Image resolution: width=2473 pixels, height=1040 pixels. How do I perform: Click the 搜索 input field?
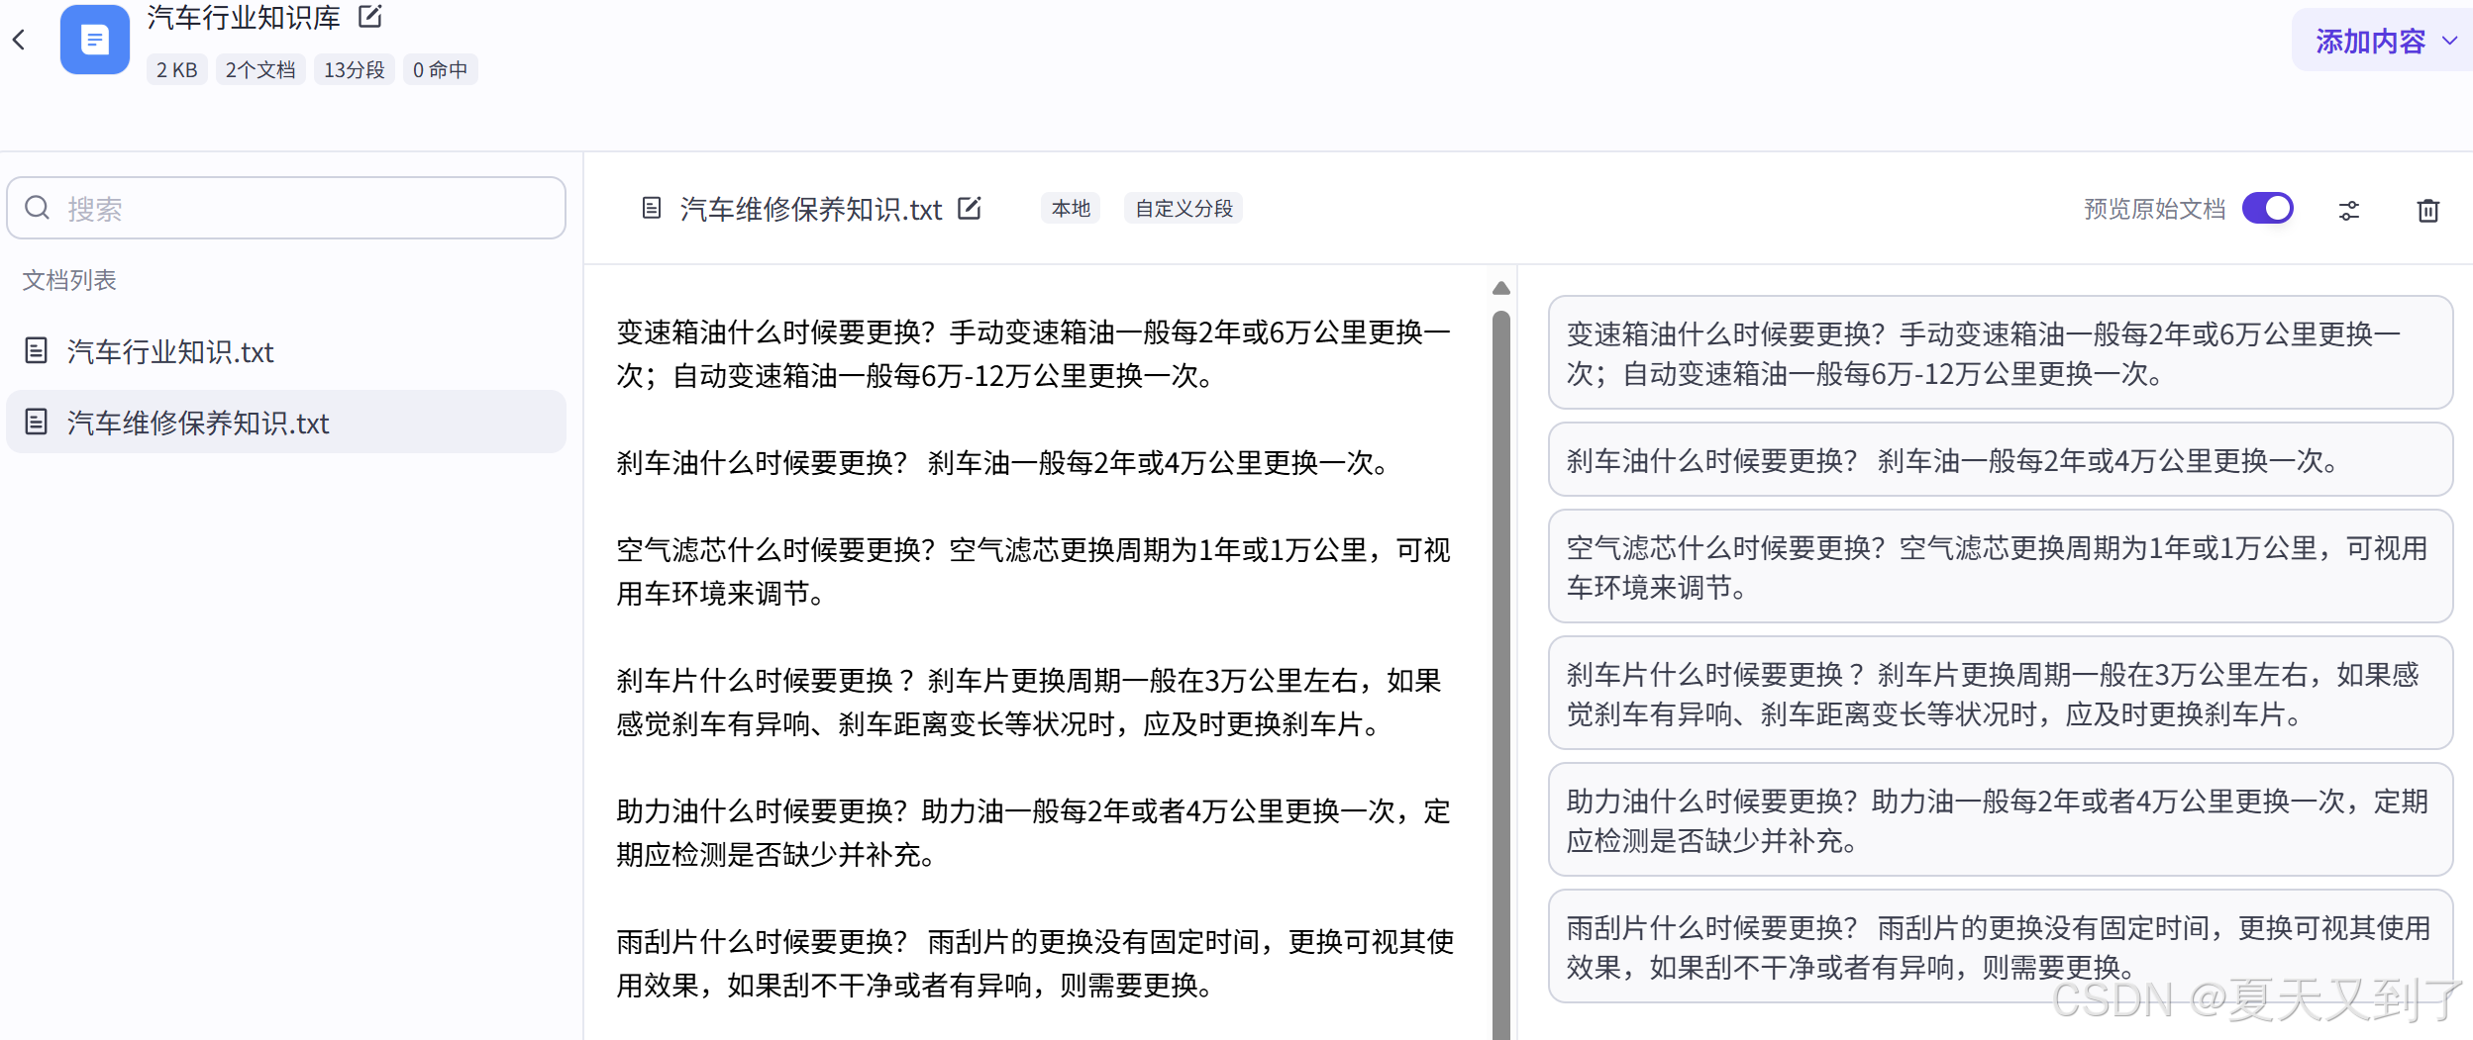(286, 208)
